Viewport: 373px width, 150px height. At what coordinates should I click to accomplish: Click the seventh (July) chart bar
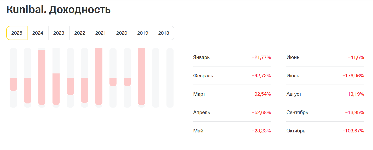99,78
